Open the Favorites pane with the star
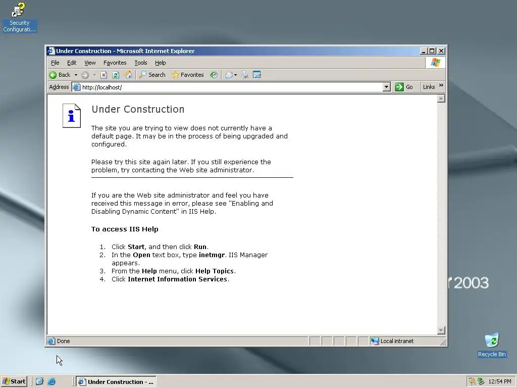The width and height of the screenshot is (517, 388). coord(188,75)
